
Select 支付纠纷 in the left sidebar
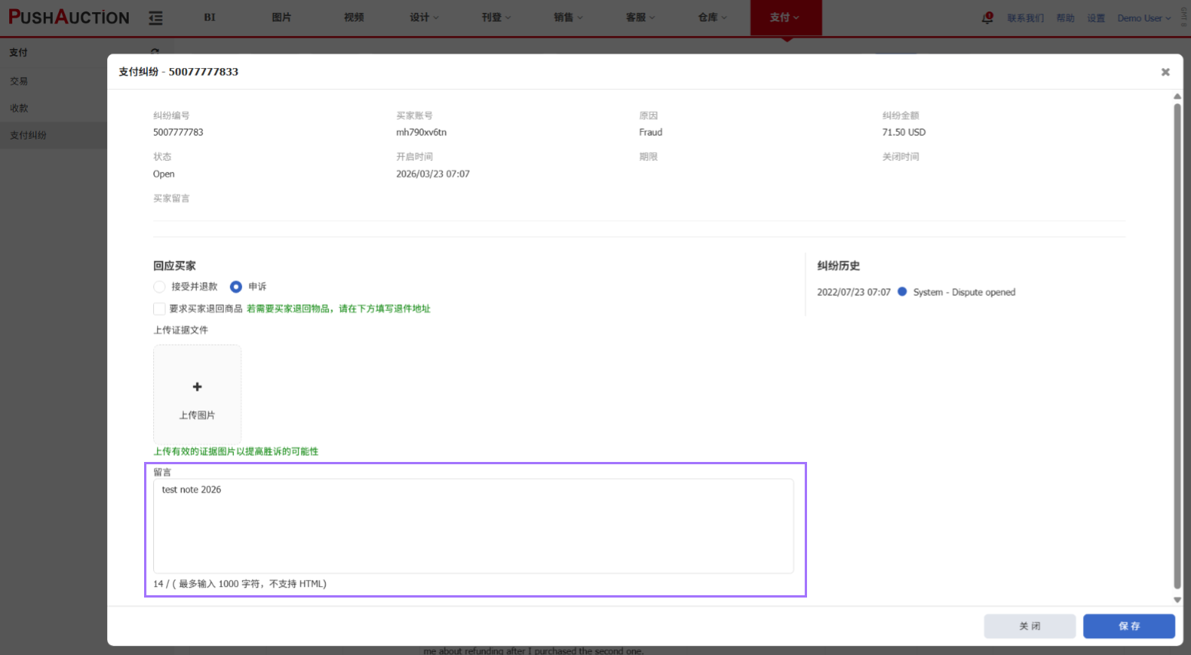pyautogui.click(x=54, y=135)
